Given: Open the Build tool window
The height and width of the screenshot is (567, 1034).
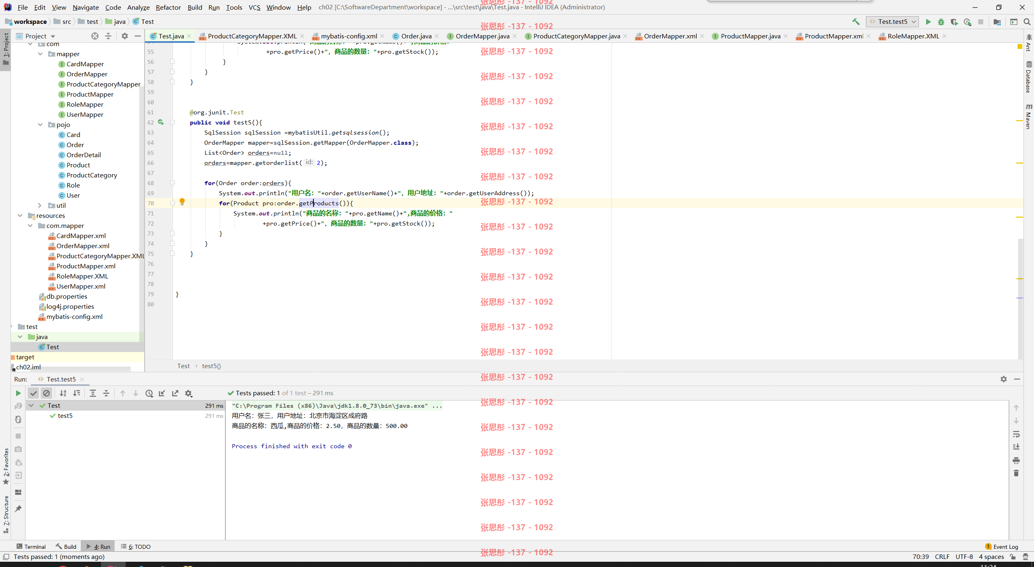Looking at the screenshot, I should point(66,546).
